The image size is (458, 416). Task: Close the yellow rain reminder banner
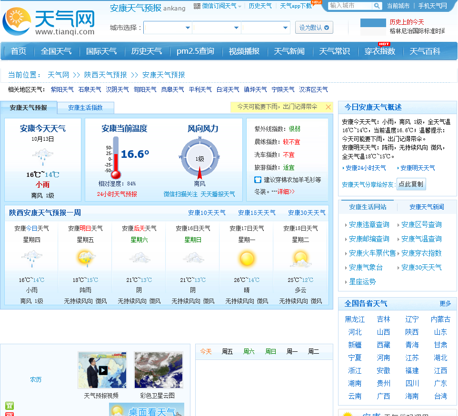pyautogui.click(x=329, y=107)
